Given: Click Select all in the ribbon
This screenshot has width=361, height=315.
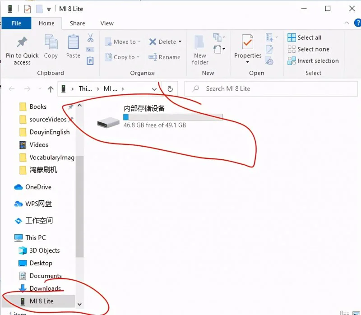Looking at the screenshot, I should [x=309, y=37].
